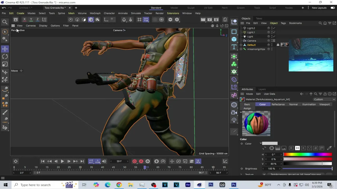Viewport: 337px width, 189px height.
Task: Click the eyedropper color picker icon
Action: pyautogui.click(x=329, y=148)
